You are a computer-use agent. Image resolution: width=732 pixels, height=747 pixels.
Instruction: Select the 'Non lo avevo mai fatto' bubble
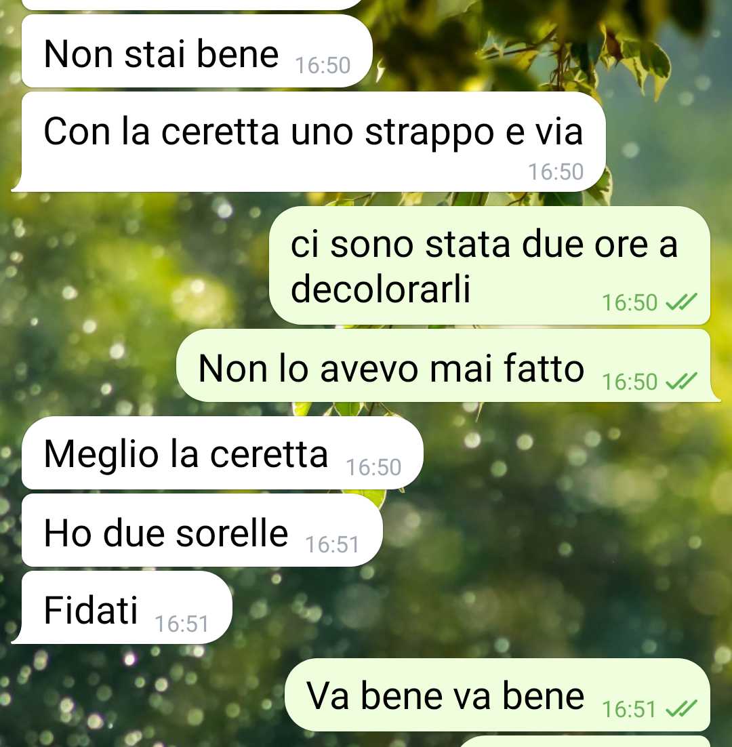pos(448,366)
